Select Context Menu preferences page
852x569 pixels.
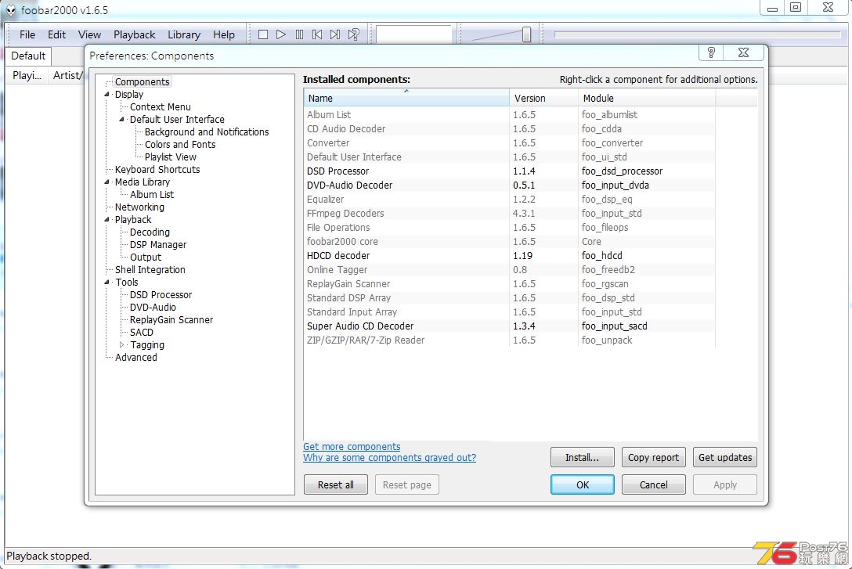coord(161,107)
